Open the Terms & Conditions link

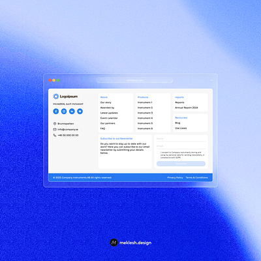point(197,177)
